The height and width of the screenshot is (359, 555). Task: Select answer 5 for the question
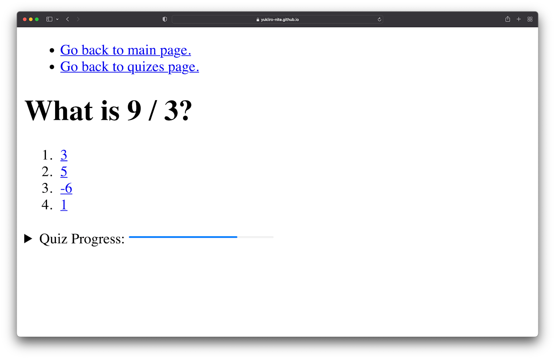[64, 172]
